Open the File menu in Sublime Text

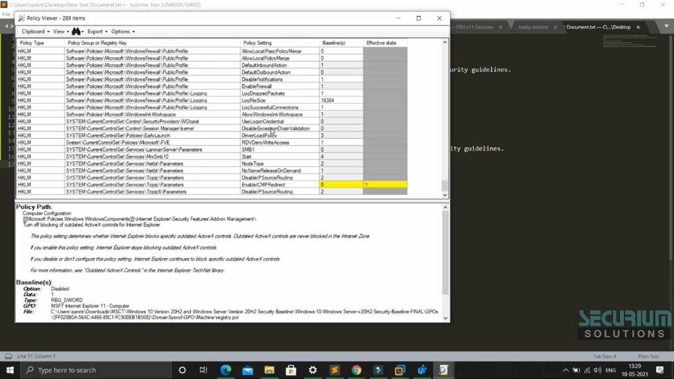click(6, 14)
